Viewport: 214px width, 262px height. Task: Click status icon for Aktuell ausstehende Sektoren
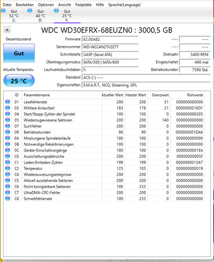[x=7, y=180]
